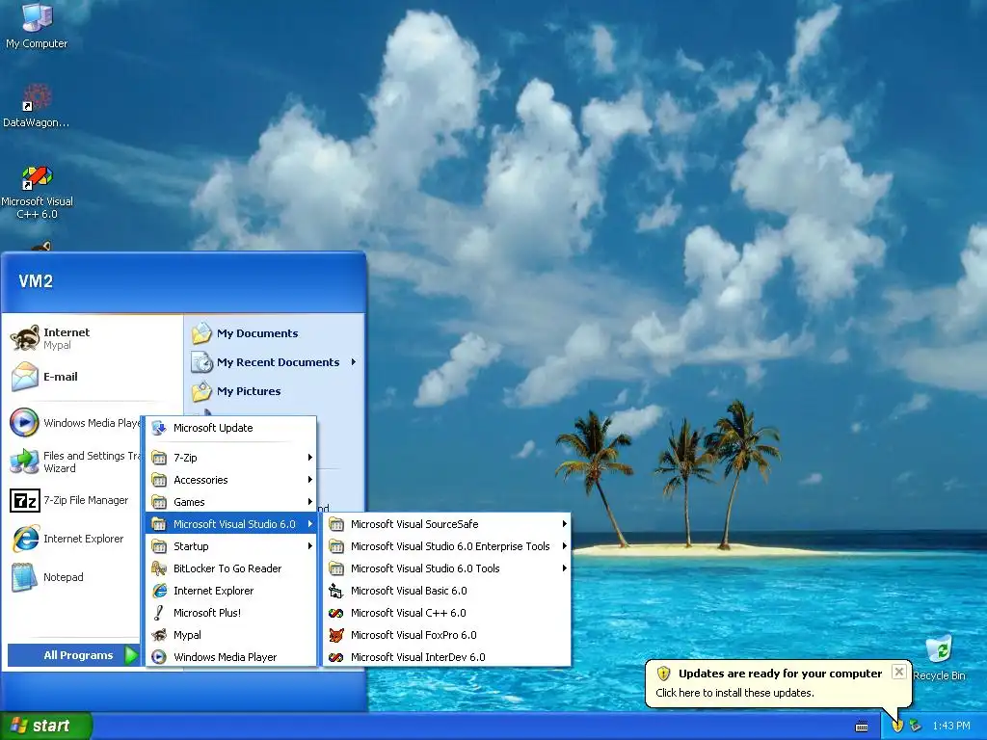Image resolution: width=987 pixels, height=740 pixels.
Task: Expand My Recent Documents arrow
Action: click(x=353, y=362)
